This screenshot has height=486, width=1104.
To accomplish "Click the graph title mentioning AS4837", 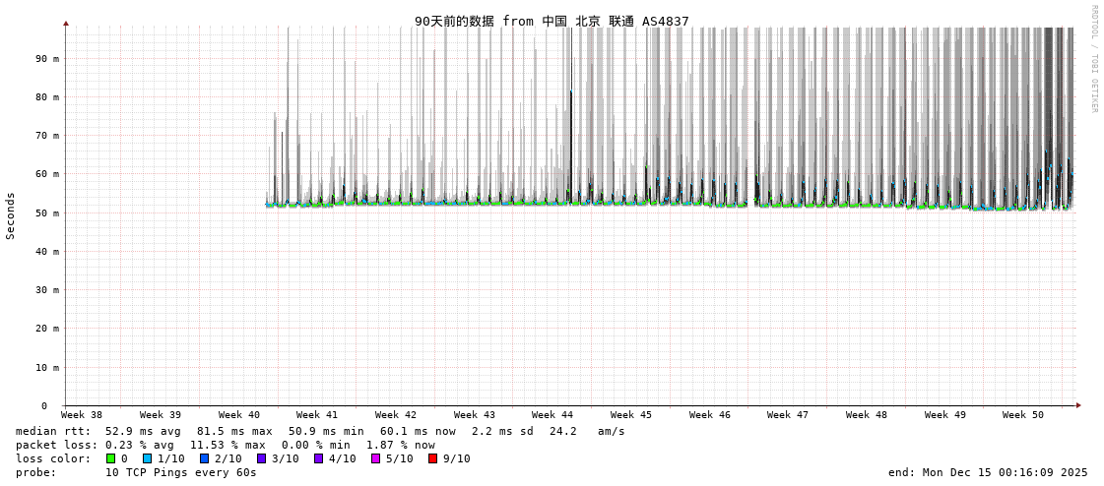I will tap(552, 21).
